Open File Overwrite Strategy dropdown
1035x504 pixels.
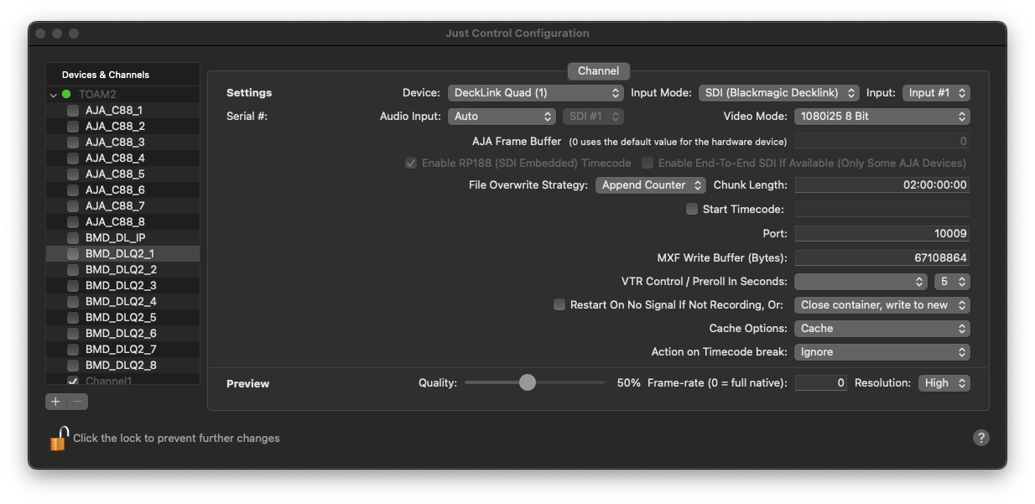pos(652,185)
